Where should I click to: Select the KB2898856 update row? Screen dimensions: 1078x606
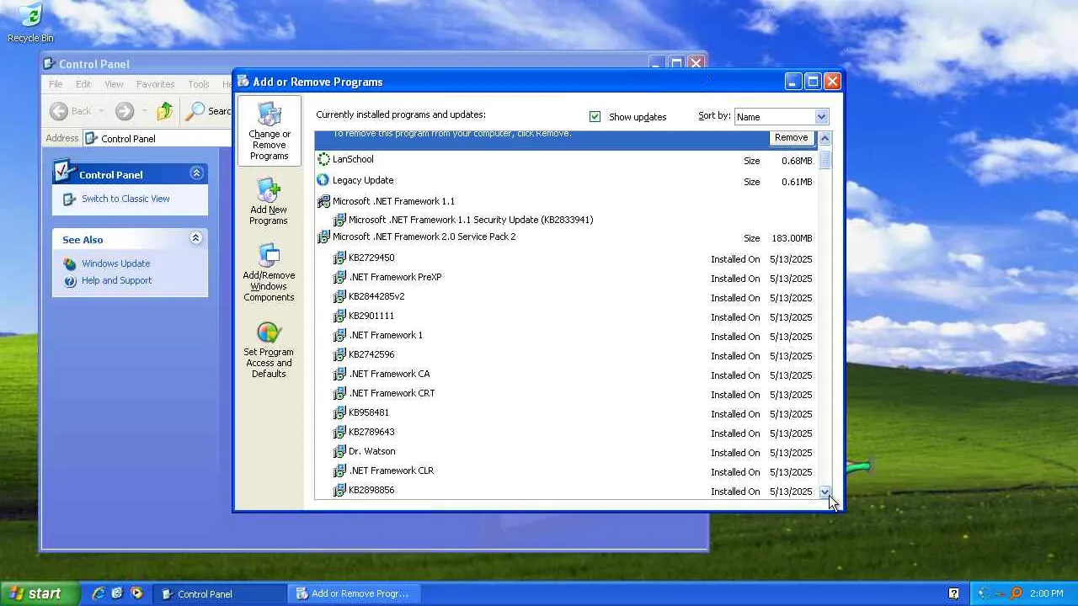(x=566, y=491)
